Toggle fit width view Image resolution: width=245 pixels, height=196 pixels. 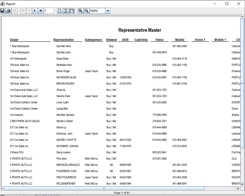click(x=72, y=11)
